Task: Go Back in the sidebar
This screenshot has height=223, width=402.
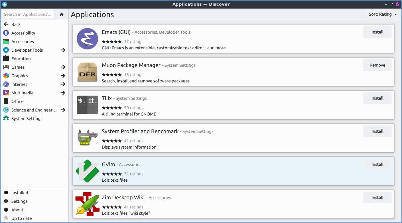Action: point(16,25)
